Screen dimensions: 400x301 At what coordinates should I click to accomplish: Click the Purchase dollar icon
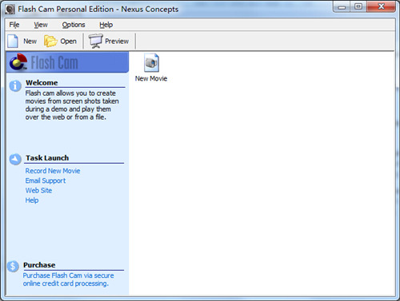13,266
